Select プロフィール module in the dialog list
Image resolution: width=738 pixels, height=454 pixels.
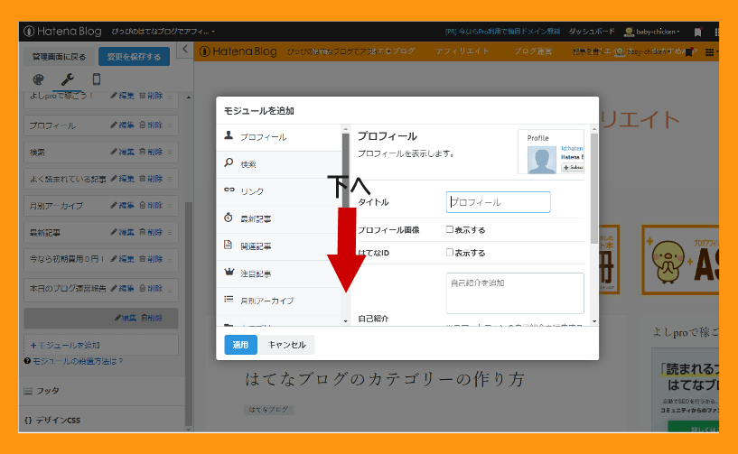click(x=278, y=137)
